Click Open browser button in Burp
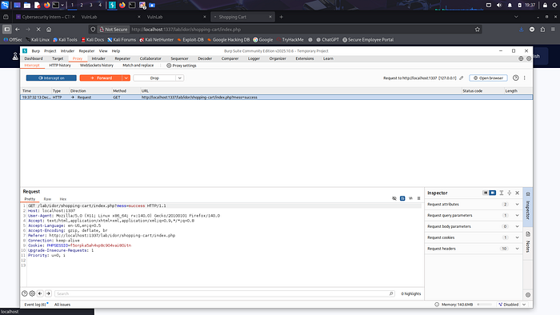 (x=488, y=78)
